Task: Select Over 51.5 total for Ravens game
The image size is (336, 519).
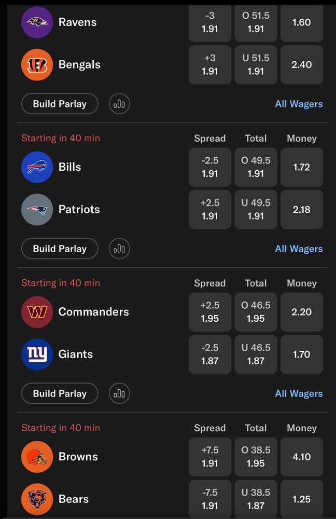Action: pos(256,22)
